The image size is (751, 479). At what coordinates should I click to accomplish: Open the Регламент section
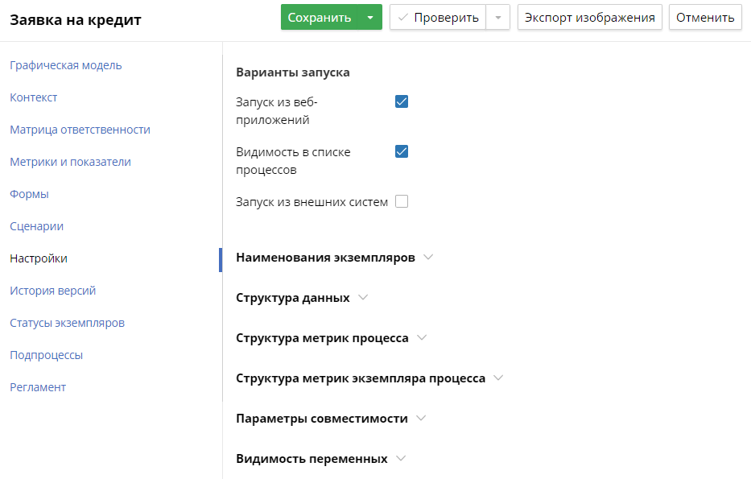(38, 387)
